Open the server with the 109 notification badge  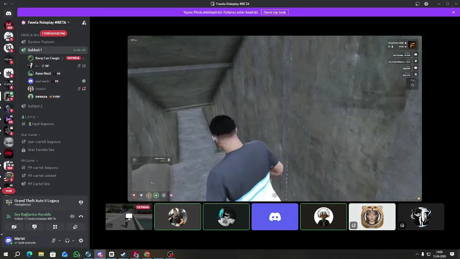[x=9, y=25]
